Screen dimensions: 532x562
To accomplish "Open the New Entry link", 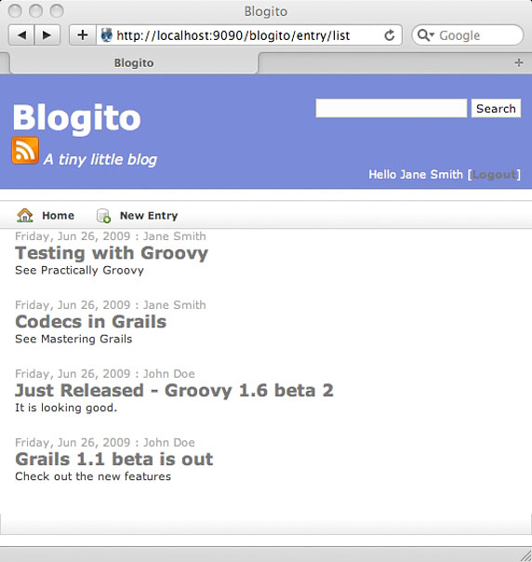I will coord(149,216).
